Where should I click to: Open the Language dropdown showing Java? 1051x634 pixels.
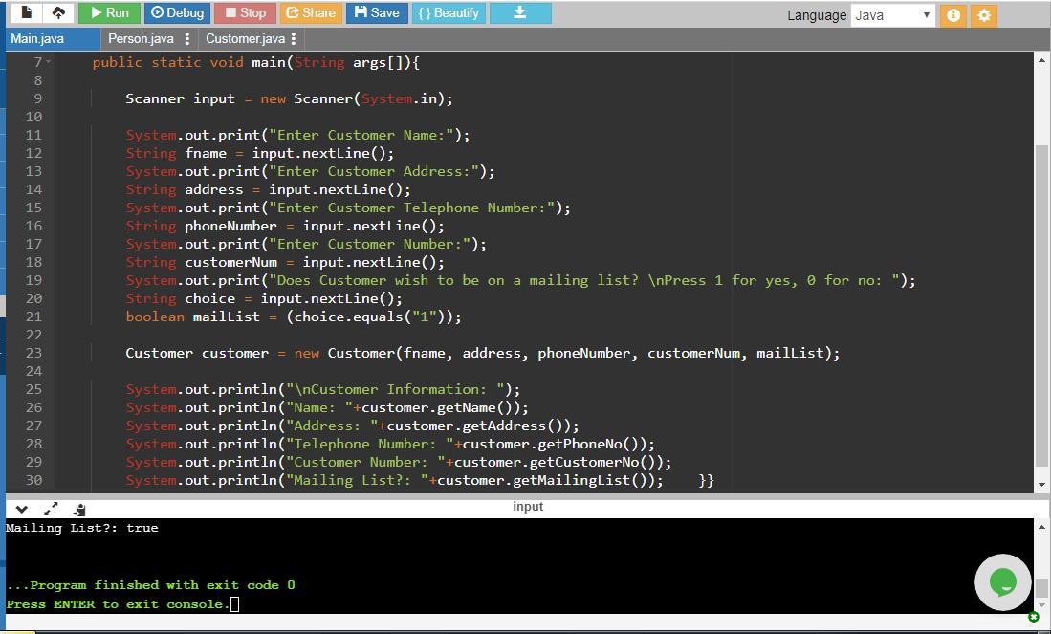[x=892, y=15]
